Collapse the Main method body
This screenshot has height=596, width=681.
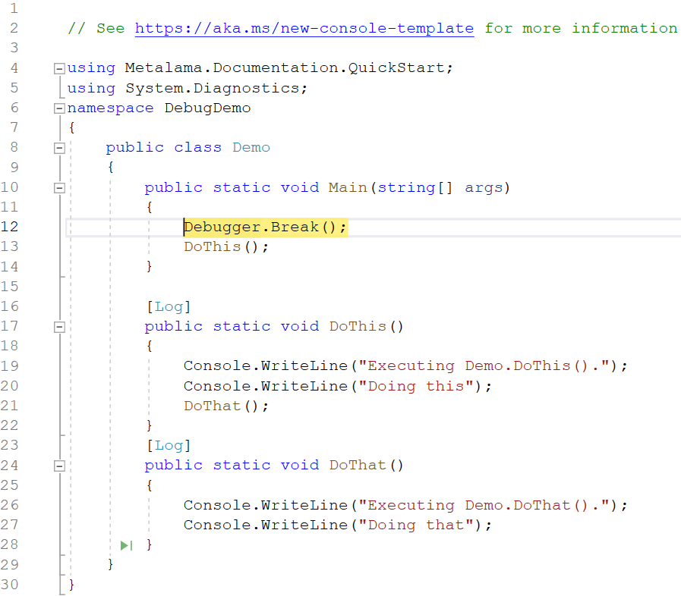coord(60,188)
